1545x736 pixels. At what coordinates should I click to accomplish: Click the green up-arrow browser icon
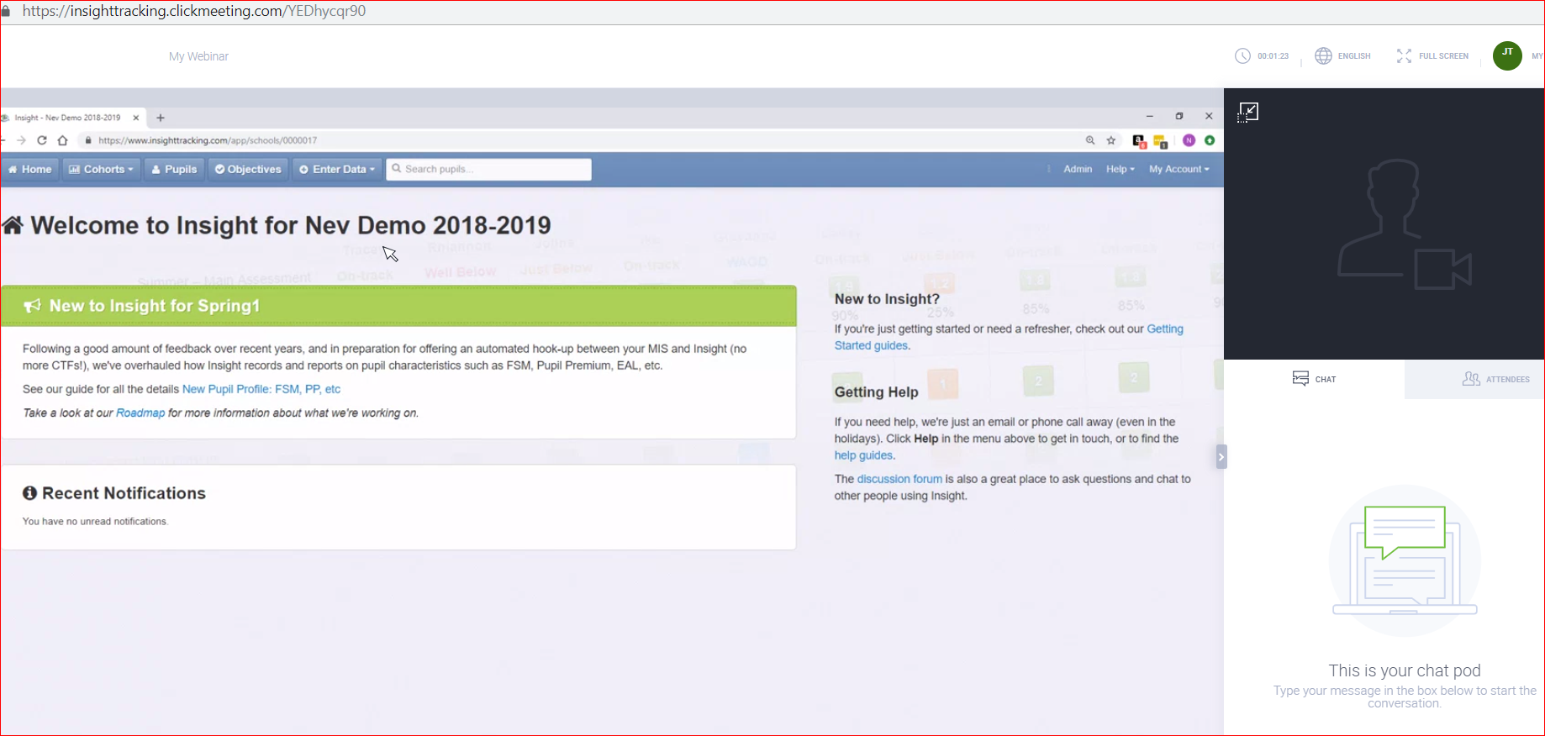1210,140
